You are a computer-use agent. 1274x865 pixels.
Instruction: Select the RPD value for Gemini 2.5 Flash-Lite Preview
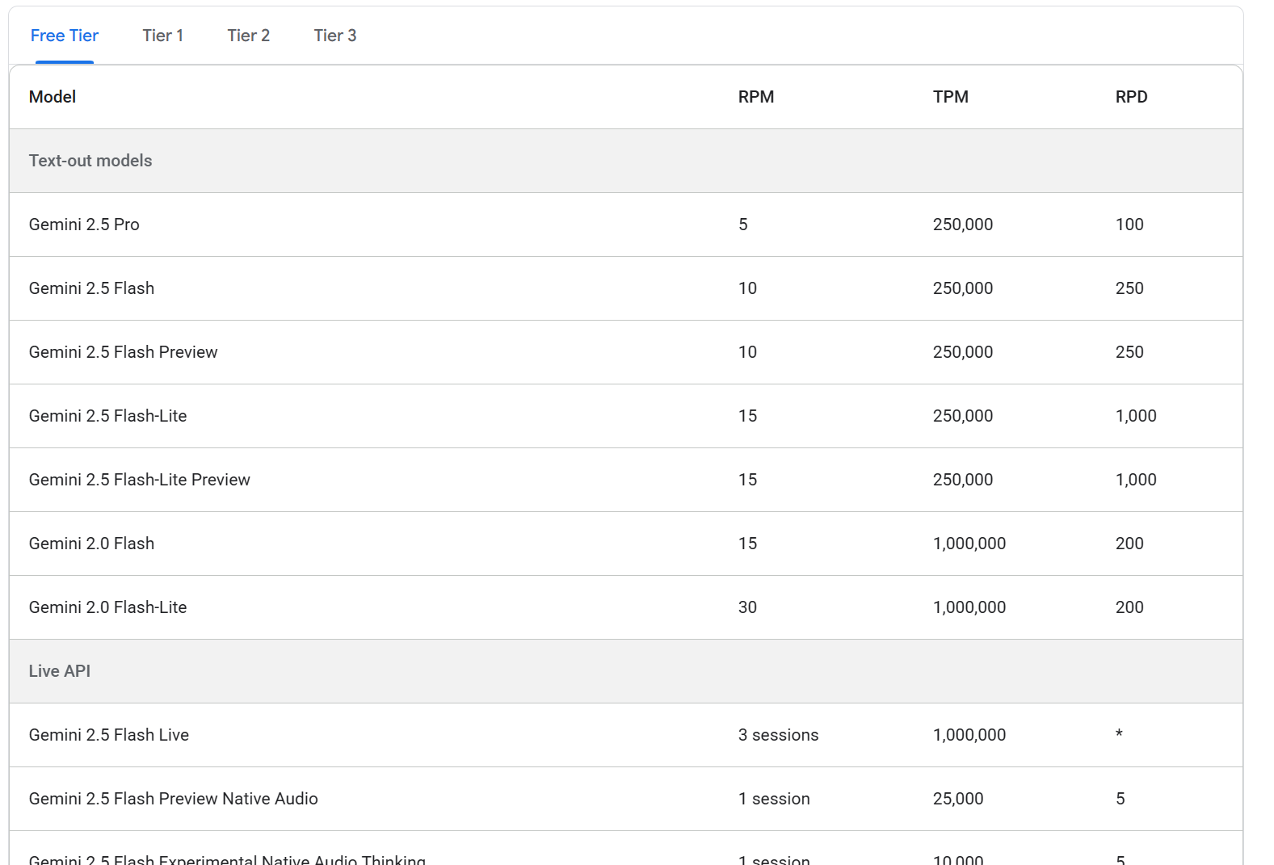pos(1136,480)
